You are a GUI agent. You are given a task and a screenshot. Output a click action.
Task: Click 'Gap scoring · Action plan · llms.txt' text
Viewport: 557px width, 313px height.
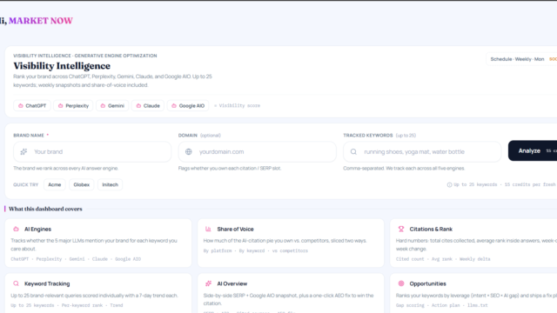pos(442,305)
